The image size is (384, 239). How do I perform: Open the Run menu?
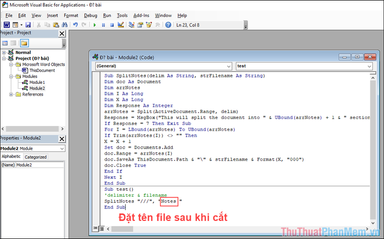(107, 15)
